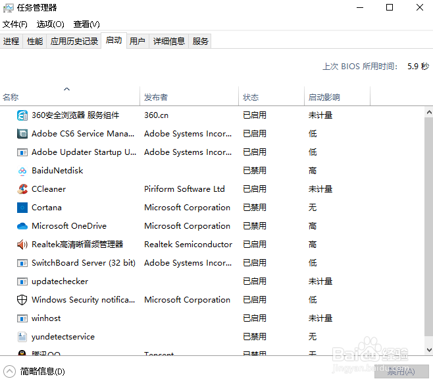Image resolution: width=433 pixels, height=383 pixels.
Task: Select the yundetectservice entry name
Action: point(63,337)
